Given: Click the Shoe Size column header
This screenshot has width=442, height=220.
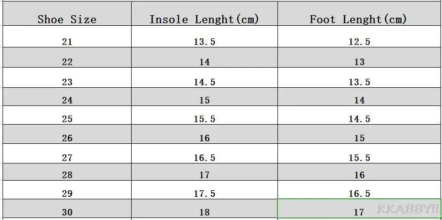Looking at the screenshot, I should point(67,20).
